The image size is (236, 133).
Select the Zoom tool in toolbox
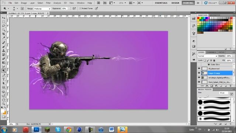tap(4, 104)
